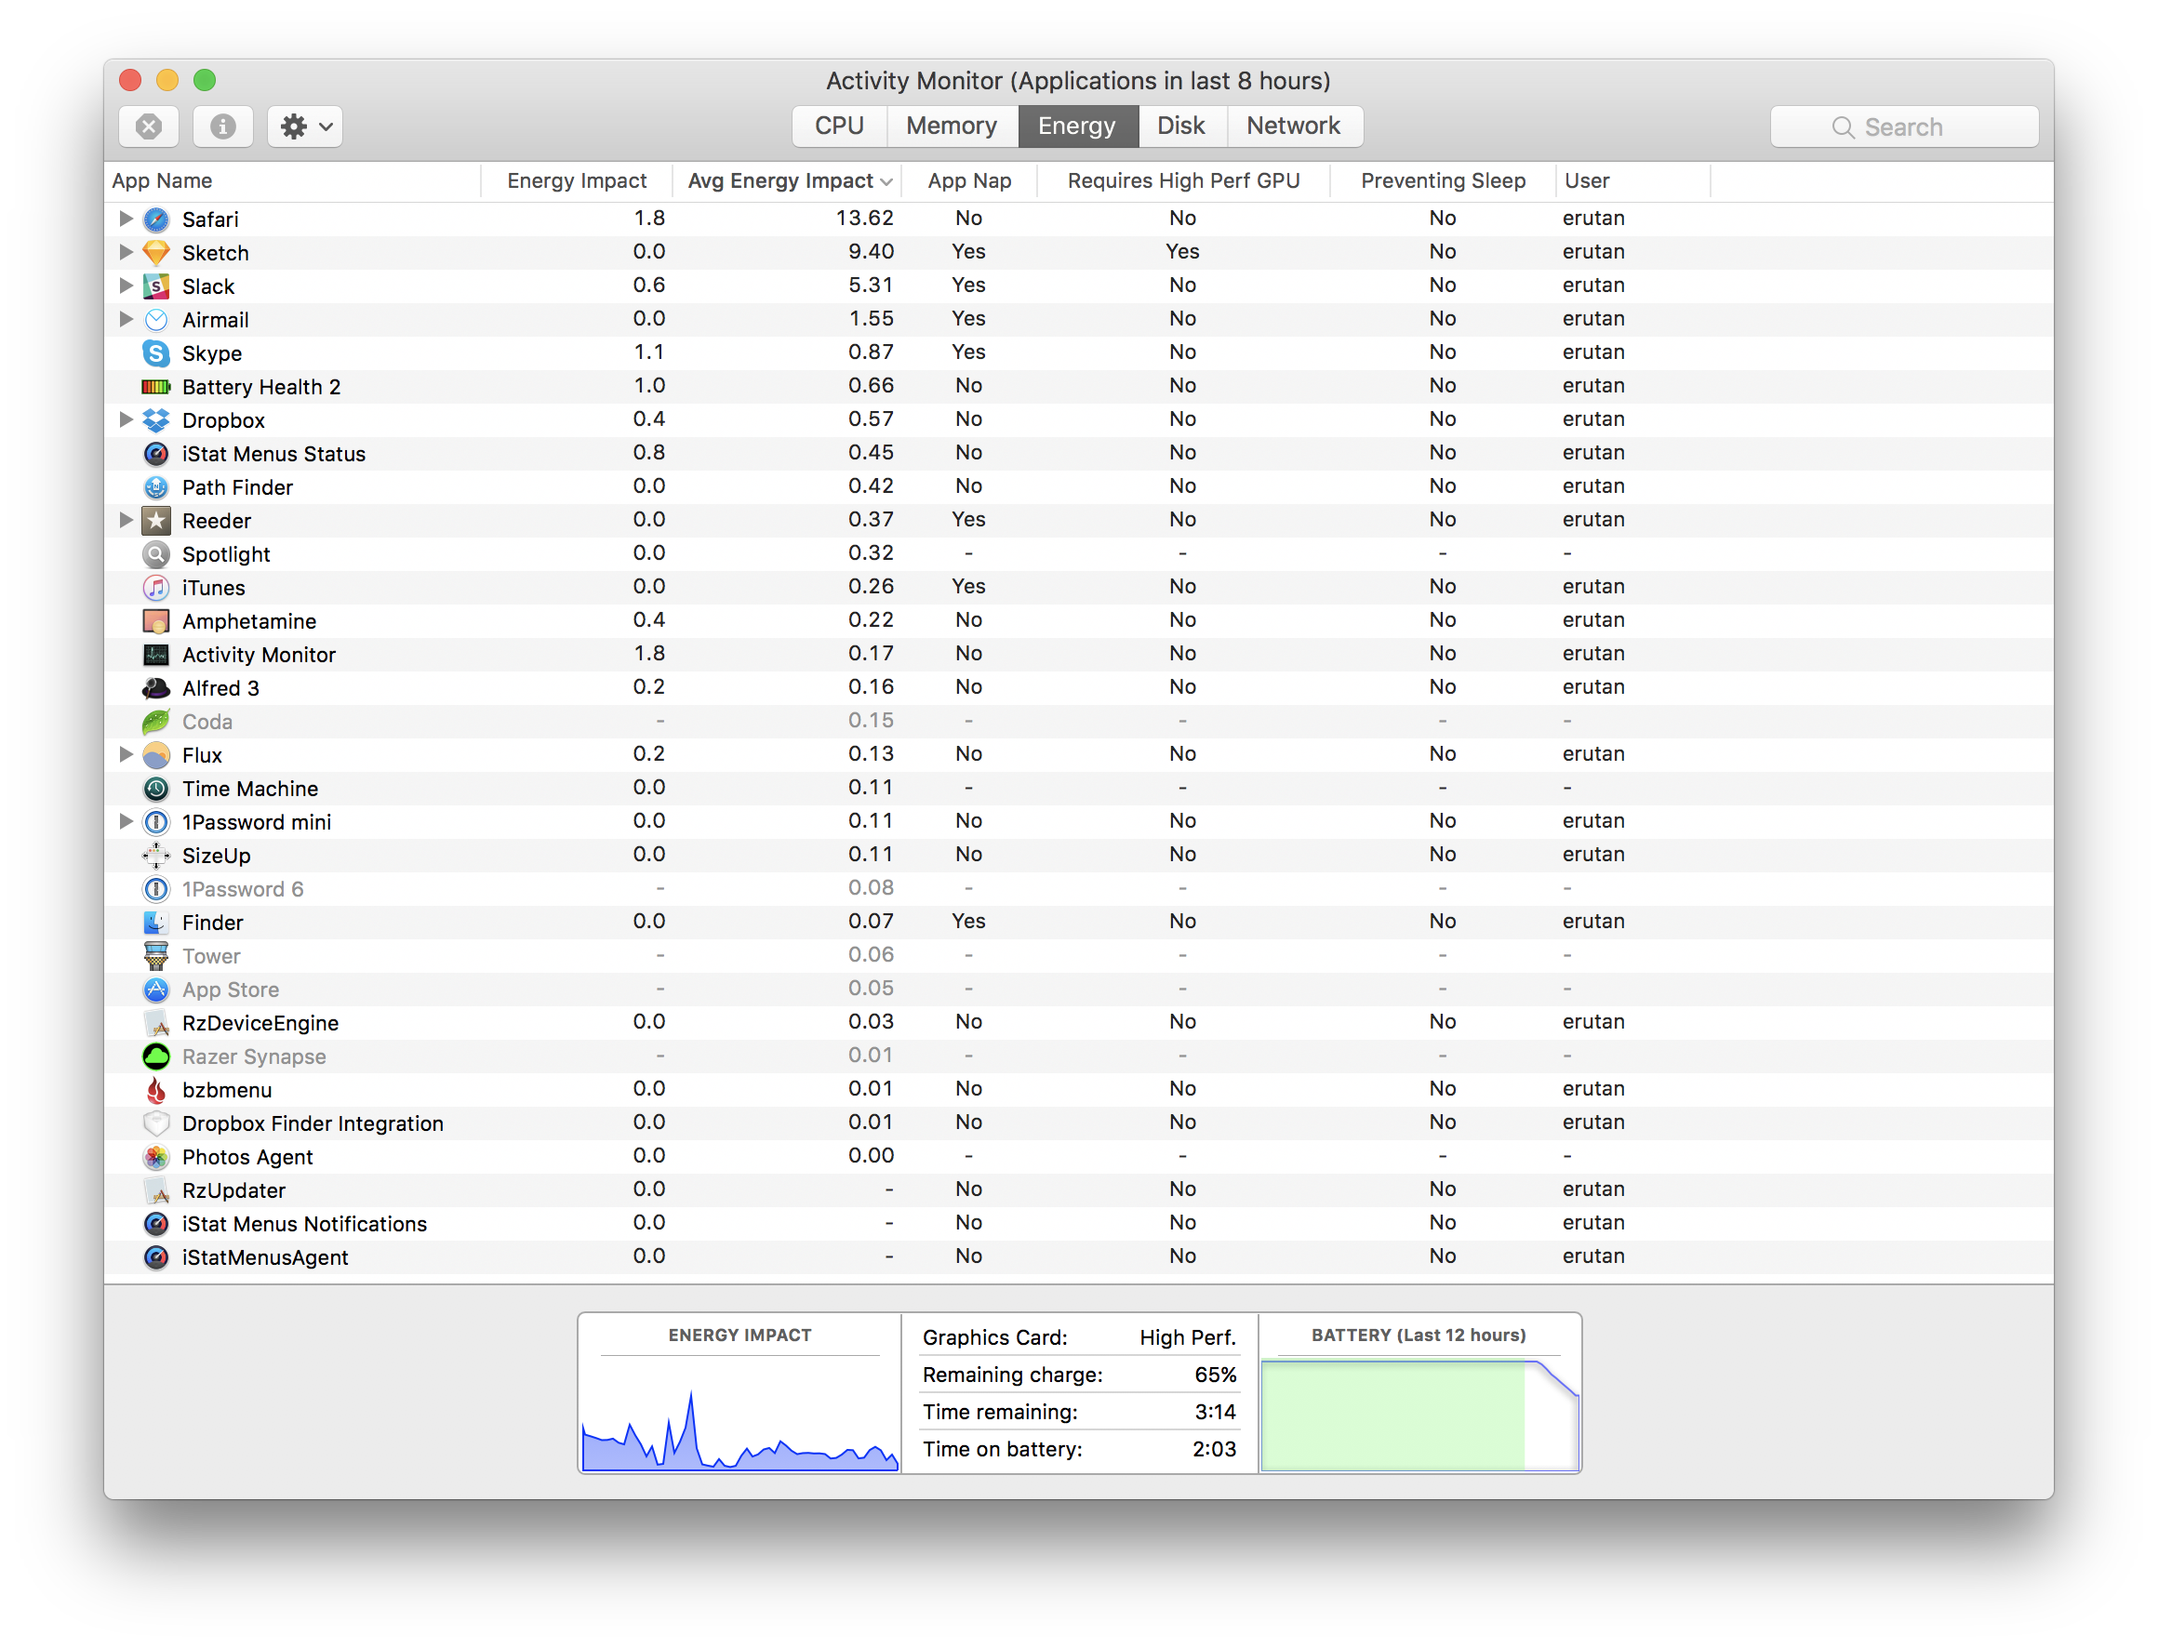This screenshot has height=1648, width=2158.
Task: Click the Search field
Action: coord(1903,127)
